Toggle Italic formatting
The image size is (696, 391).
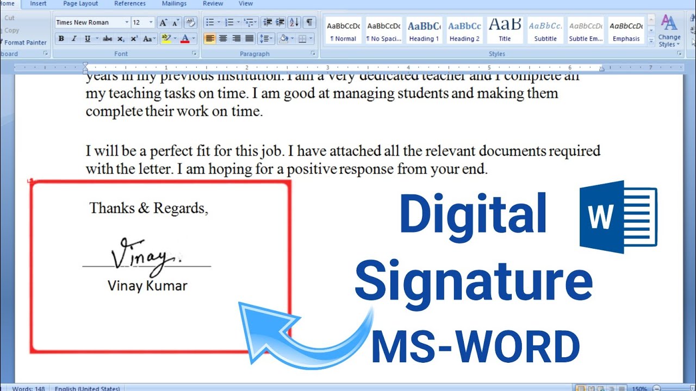pos(74,39)
